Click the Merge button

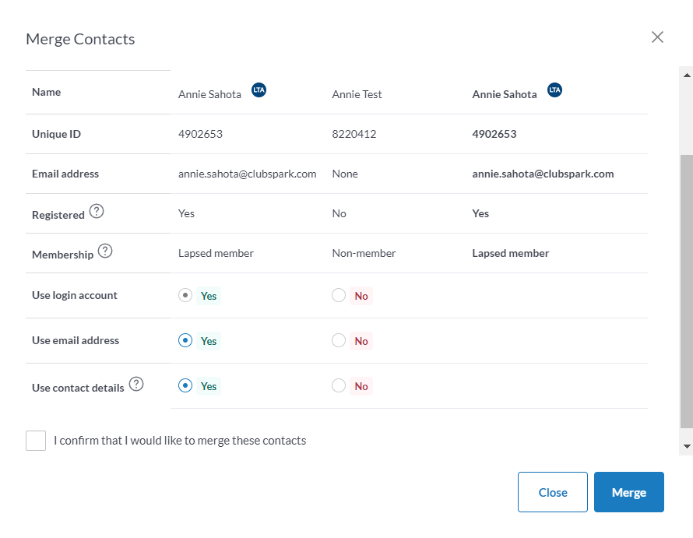pos(629,492)
